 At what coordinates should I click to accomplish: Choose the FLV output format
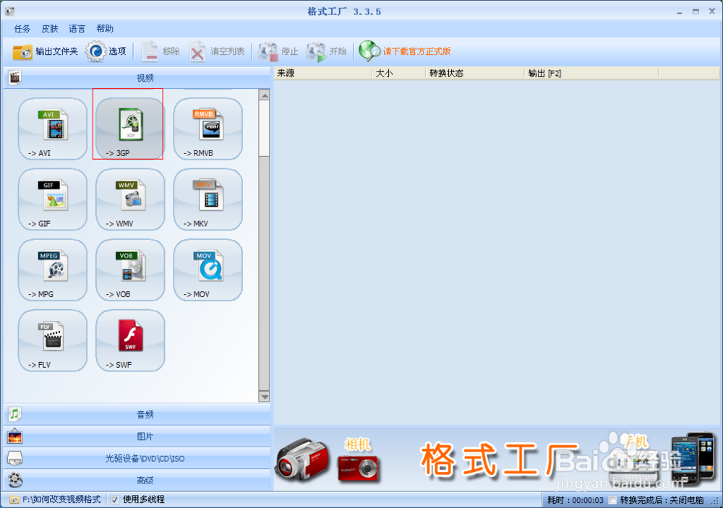(x=52, y=342)
